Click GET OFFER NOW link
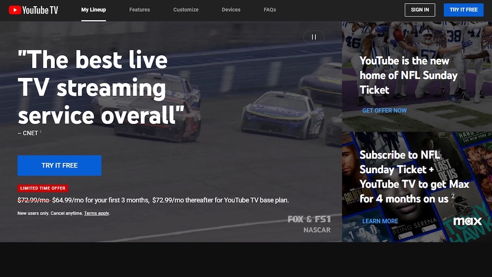 [x=384, y=110]
